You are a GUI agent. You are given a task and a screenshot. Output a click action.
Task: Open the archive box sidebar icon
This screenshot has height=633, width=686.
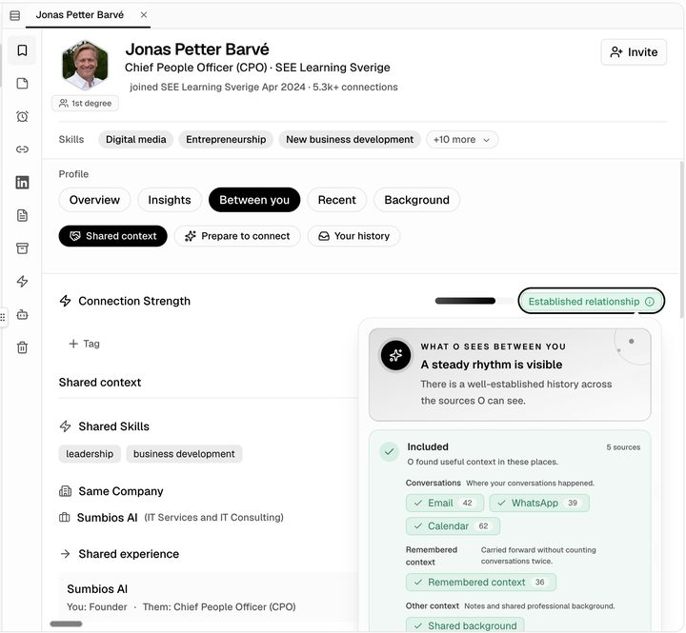coord(22,248)
